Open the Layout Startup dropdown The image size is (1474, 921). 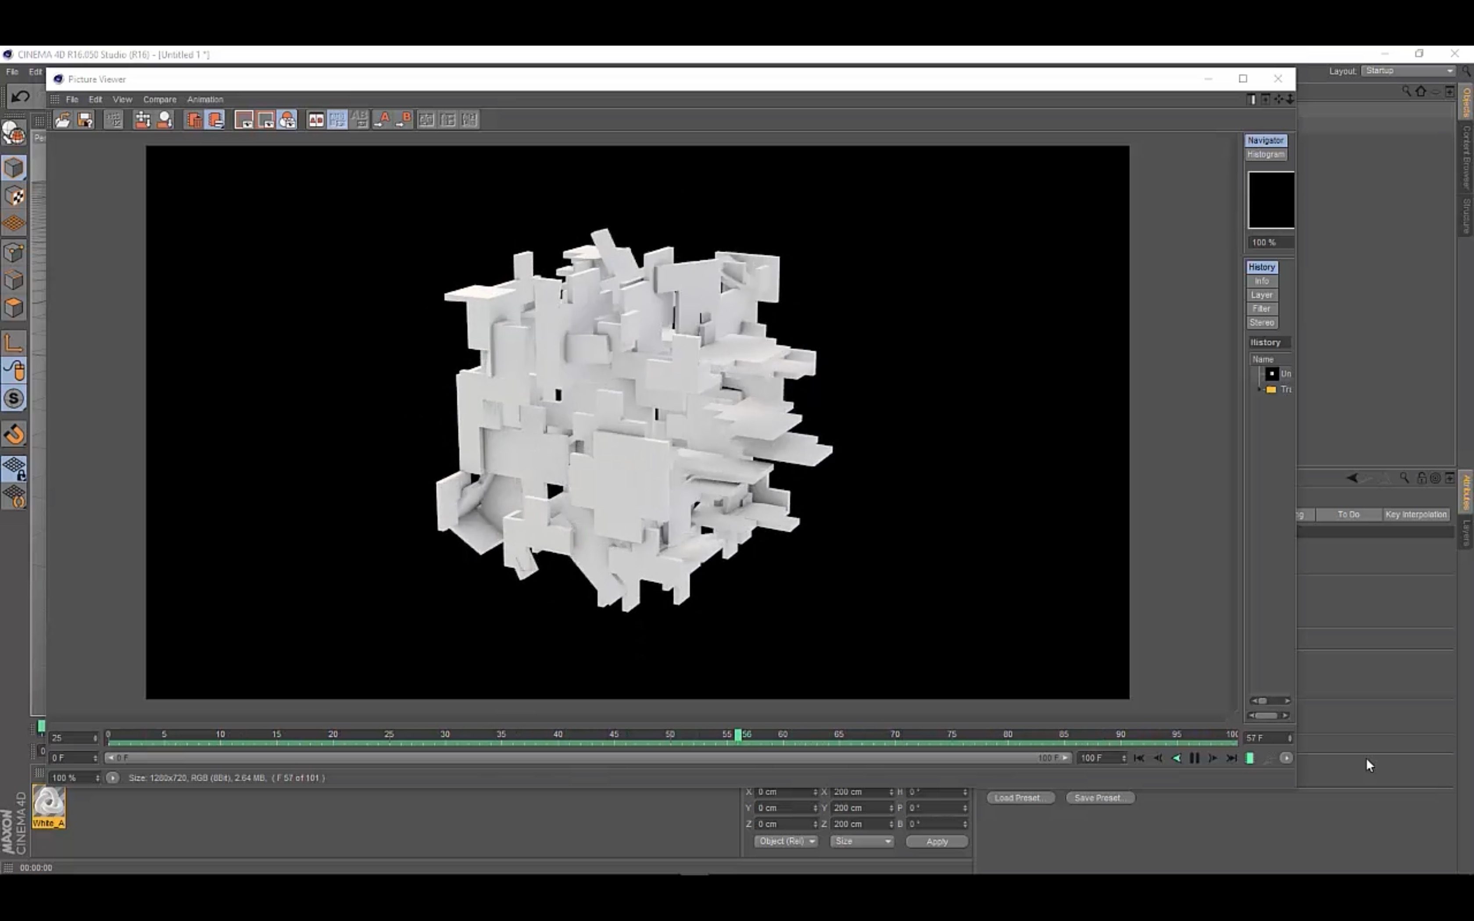[1408, 71]
